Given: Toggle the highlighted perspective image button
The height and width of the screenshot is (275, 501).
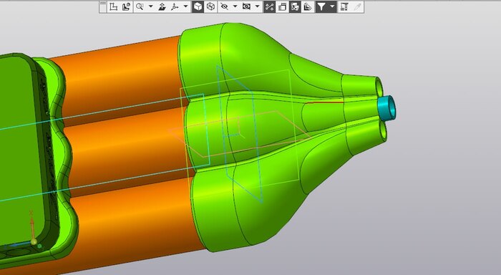Looking at the screenshot, I should tap(295, 6).
